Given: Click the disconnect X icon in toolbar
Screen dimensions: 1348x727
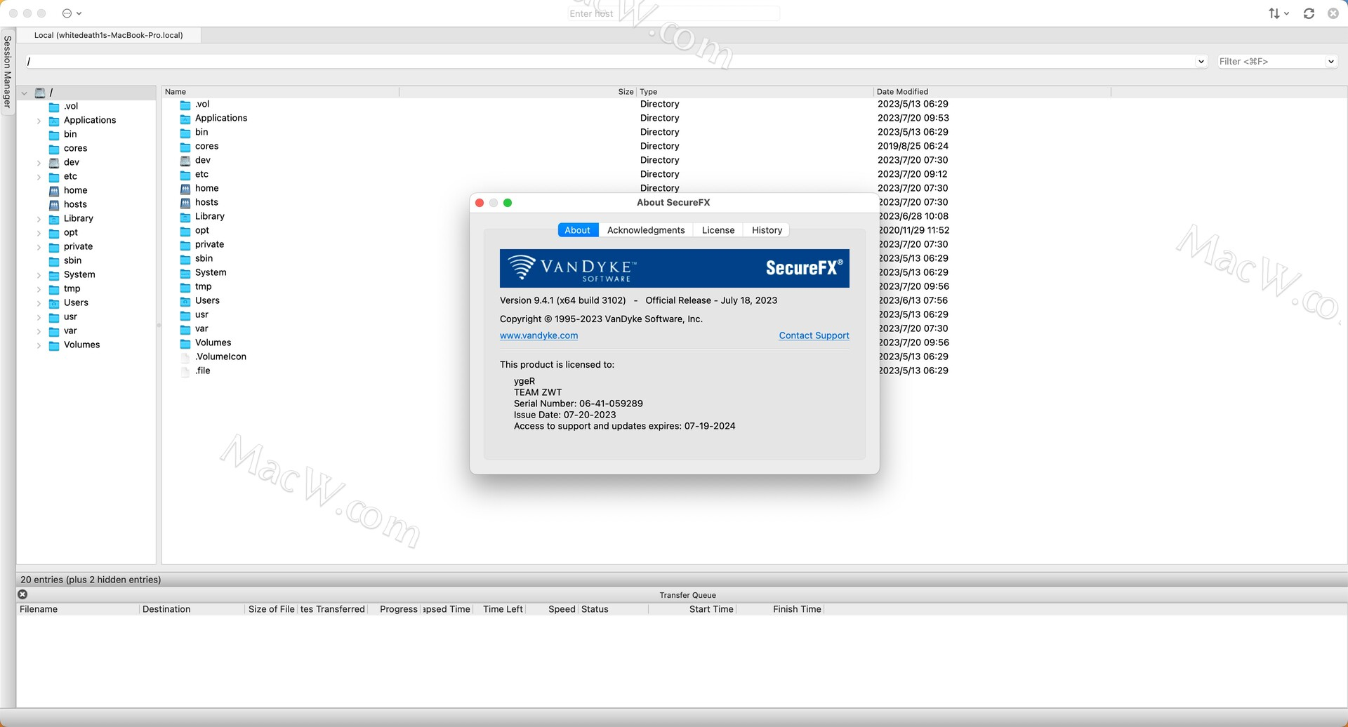Looking at the screenshot, I should 1333,13.
